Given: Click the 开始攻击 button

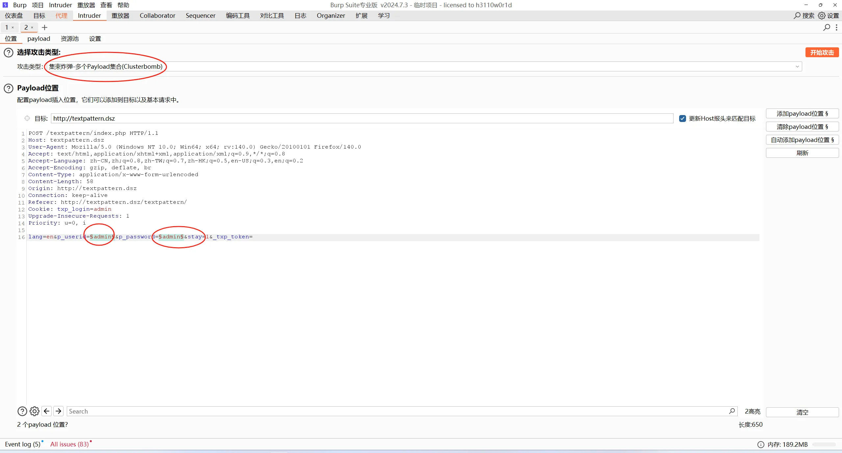Looking at the screenshot, I should [822, 53].
